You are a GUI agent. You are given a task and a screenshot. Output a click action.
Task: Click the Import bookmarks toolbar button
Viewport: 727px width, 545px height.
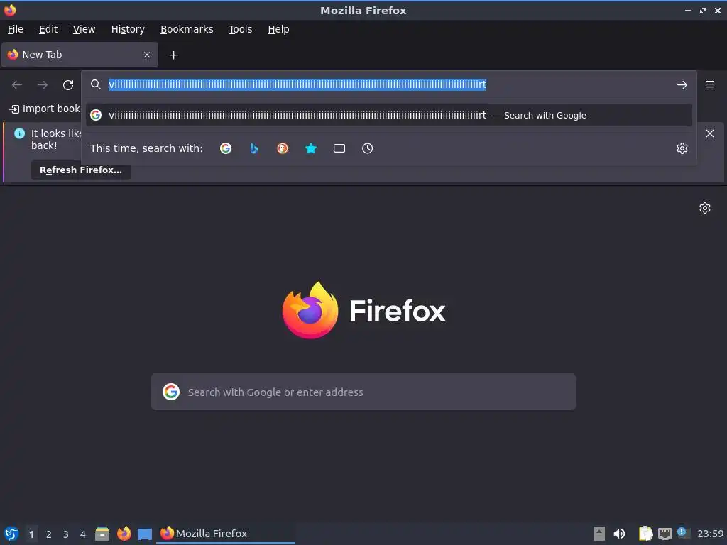pos(45,109)
